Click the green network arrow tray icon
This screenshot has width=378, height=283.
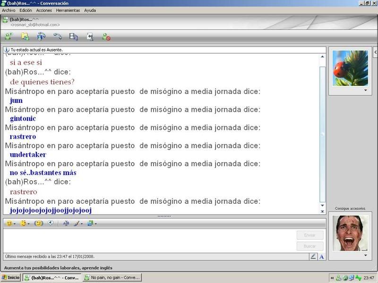(x=358, y=278)
